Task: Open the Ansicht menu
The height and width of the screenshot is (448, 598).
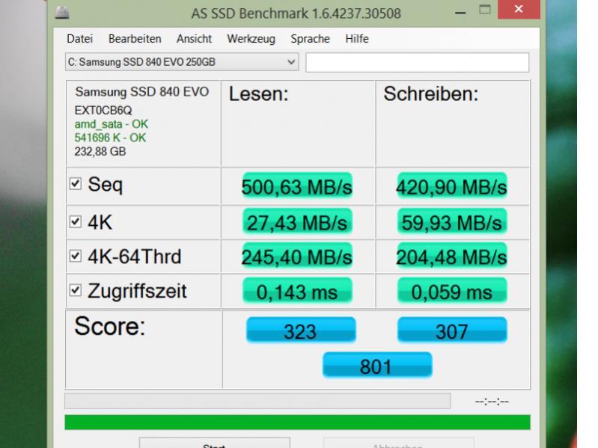Action: tap(194, 39)
